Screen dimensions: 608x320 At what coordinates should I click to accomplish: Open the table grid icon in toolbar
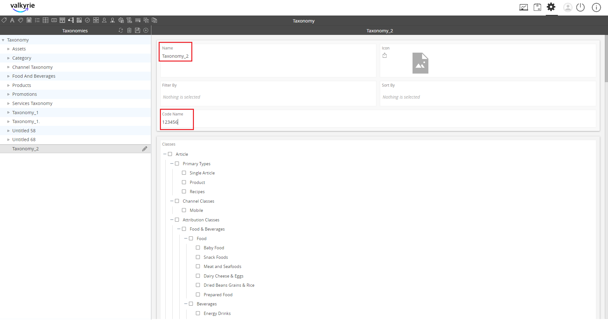pos(46,20)
